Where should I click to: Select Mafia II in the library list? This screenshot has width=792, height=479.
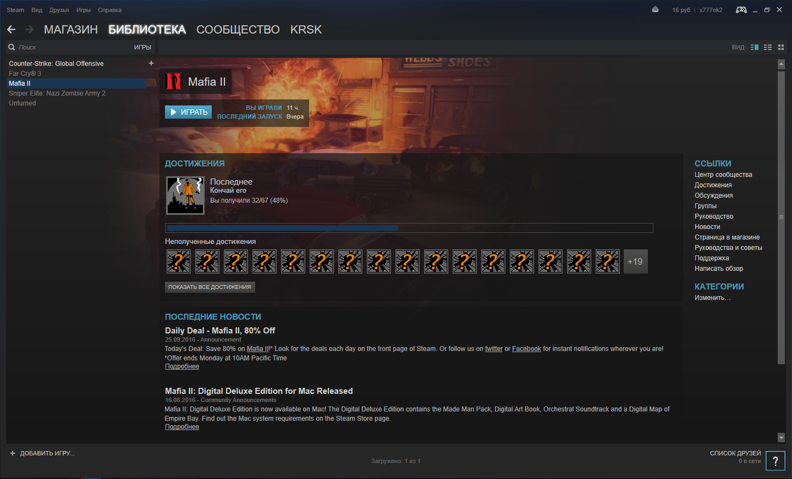click(x=77, y=83)
